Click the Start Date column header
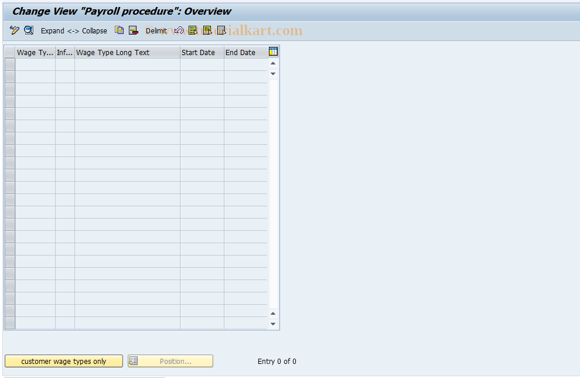 tap(202, 53)
